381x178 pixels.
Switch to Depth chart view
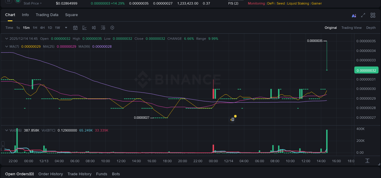pos(371,28)
